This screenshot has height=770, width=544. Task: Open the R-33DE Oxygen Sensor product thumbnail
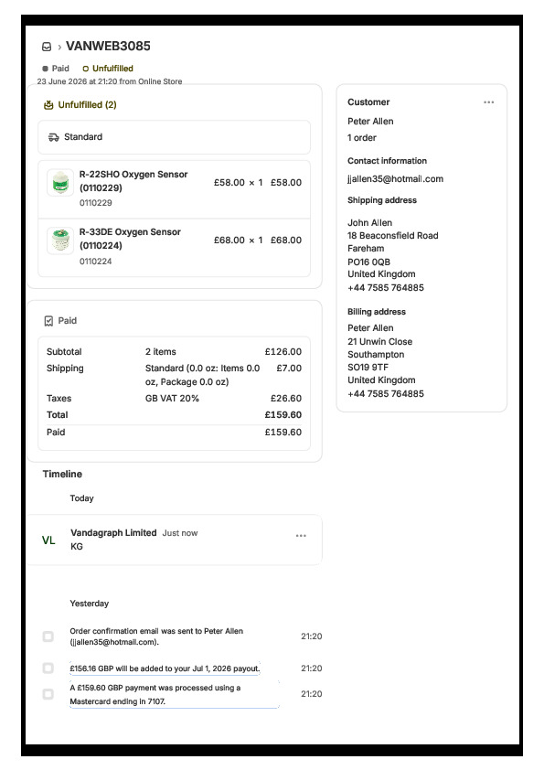pos(60,241)
